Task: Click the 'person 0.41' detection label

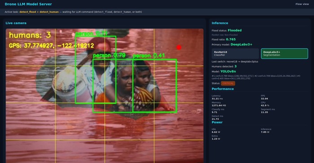Action: 148,56
